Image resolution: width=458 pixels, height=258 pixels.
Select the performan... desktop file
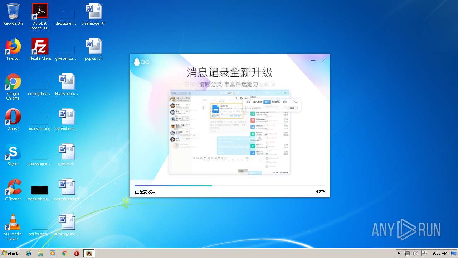click(x=40, y=228)
